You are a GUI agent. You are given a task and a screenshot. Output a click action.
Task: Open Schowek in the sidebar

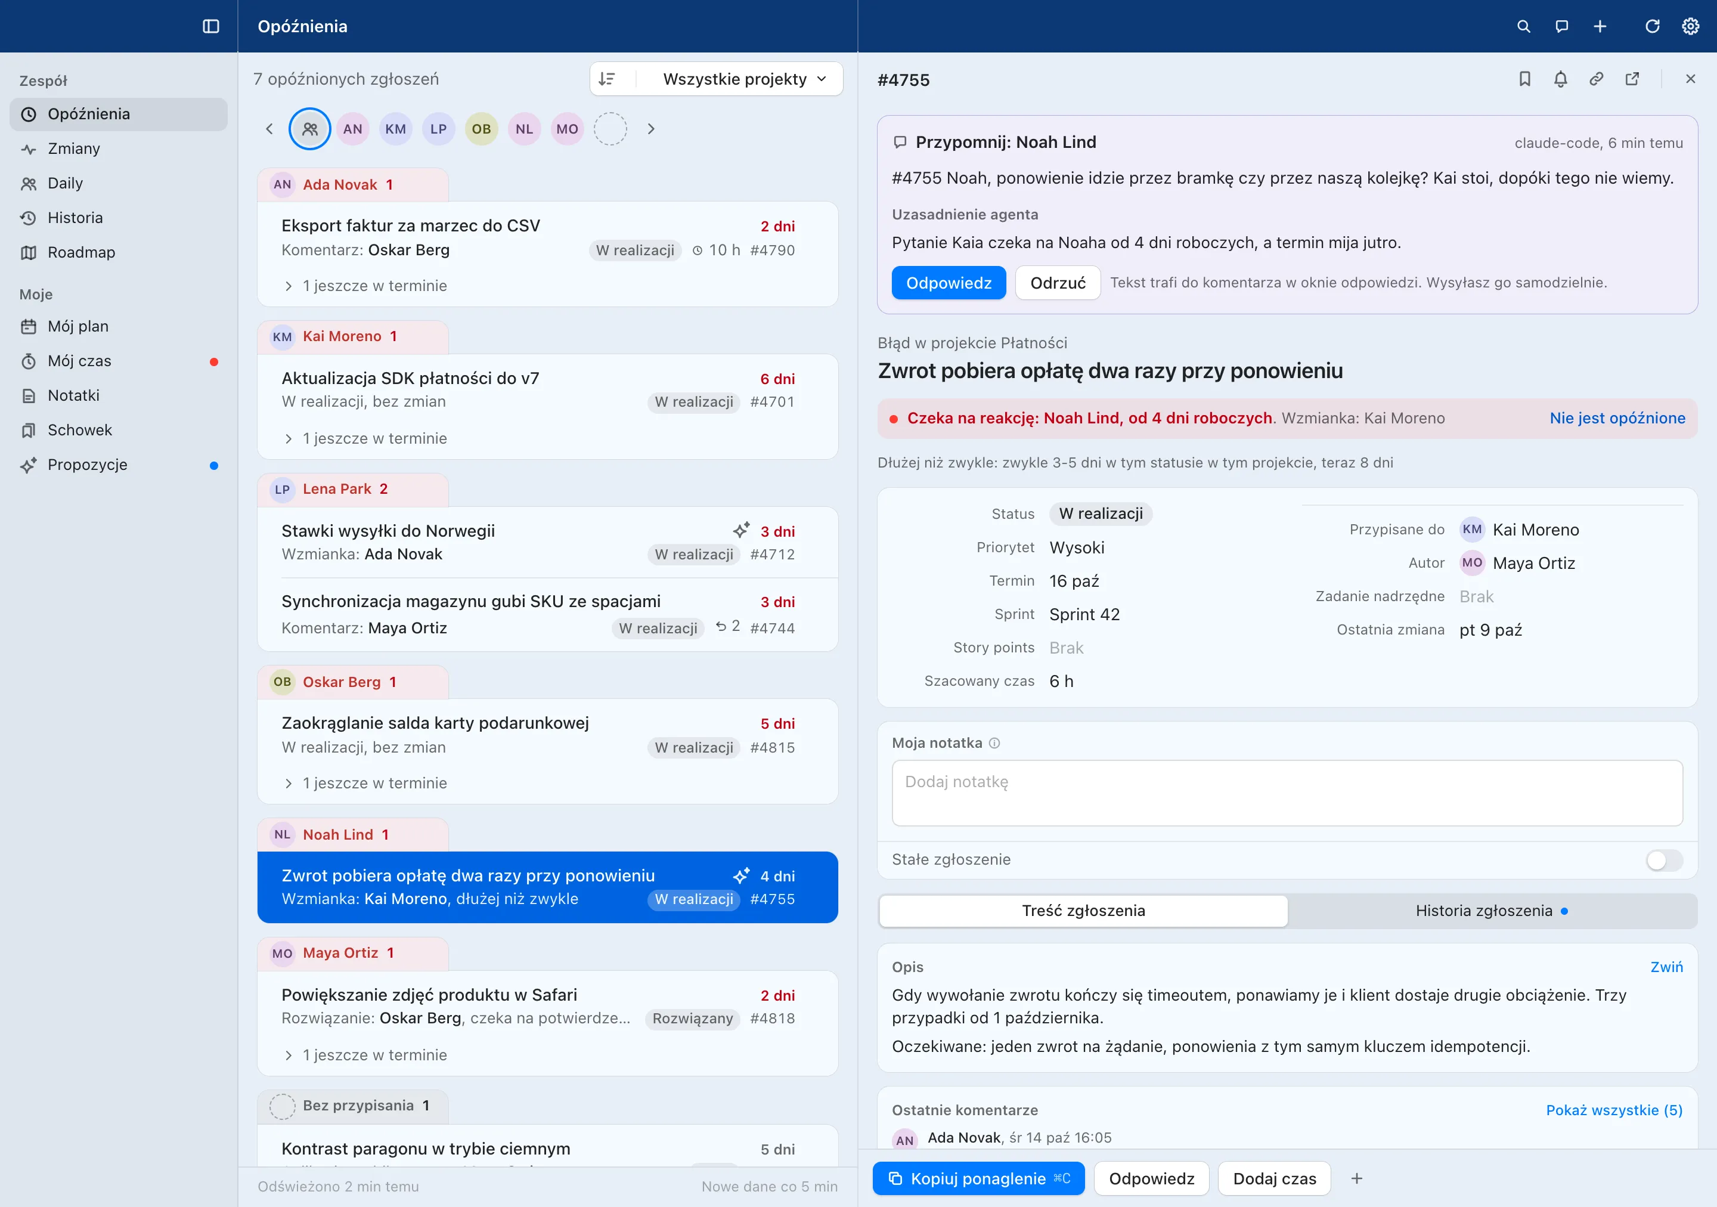pos(118,430)
